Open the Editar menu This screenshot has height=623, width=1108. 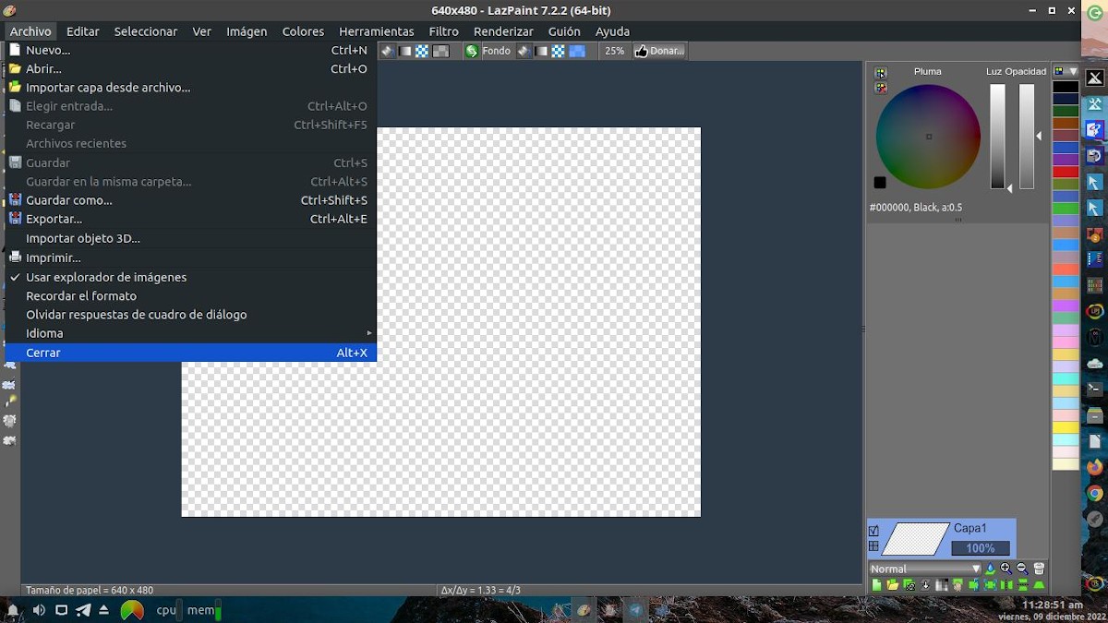[x=83, y=31]
